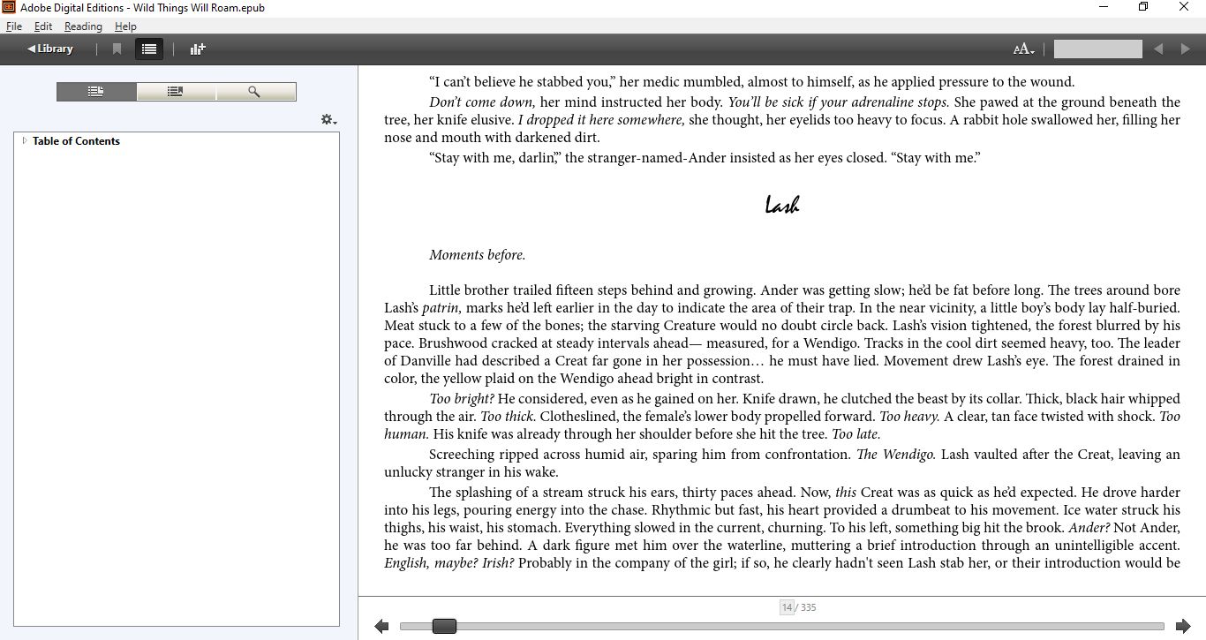Screen dimensions: 1206x640
Task: Select the Table of Contents entry
Action: 76,141
